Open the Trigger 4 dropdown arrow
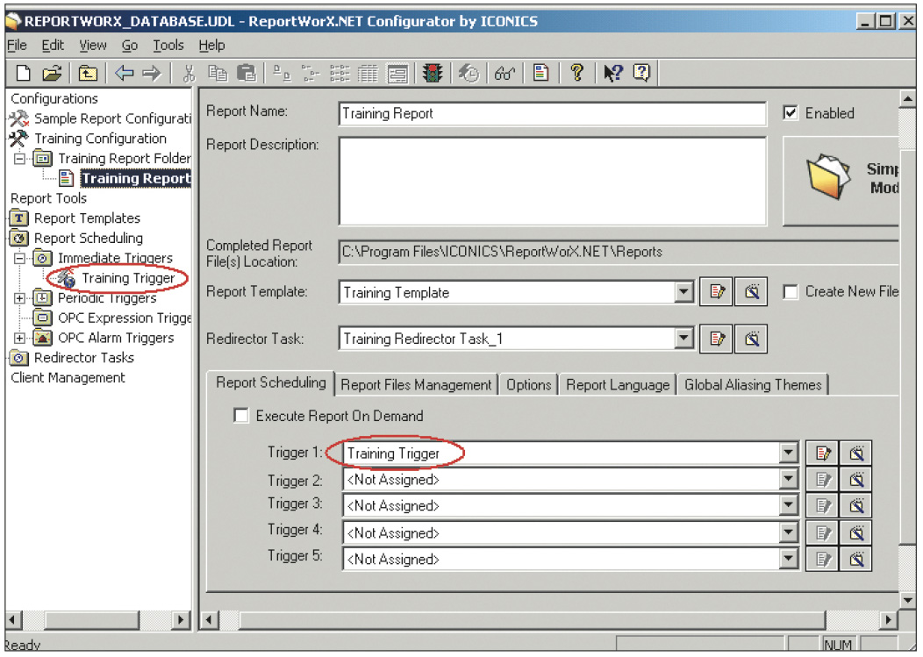923x657 pixels. (x=788, y=532)
